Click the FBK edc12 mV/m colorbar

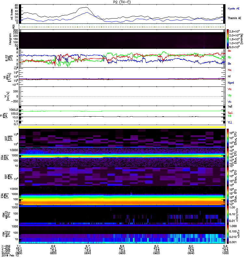click(227, 215)
